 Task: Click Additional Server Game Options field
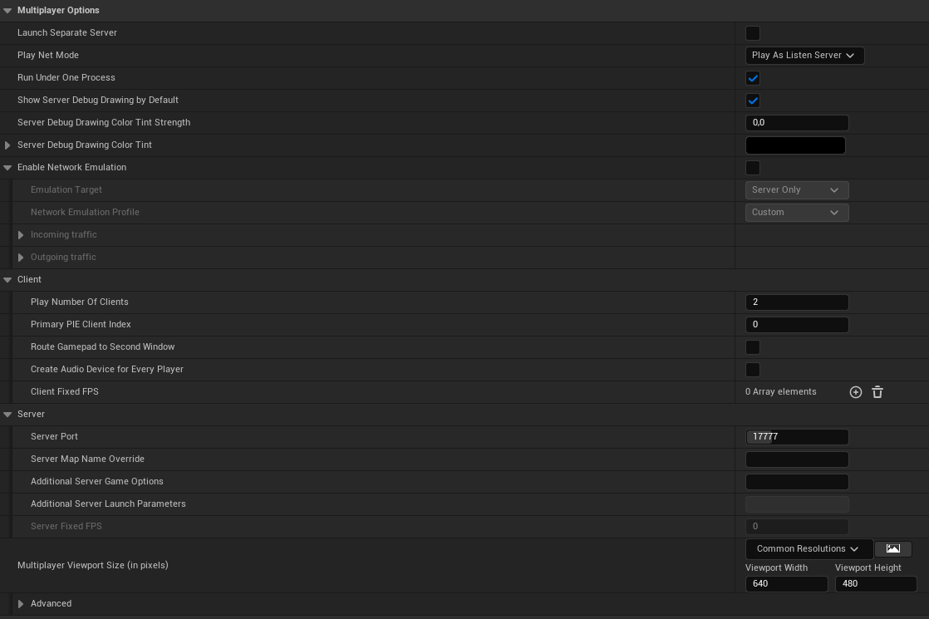[796, 482]
